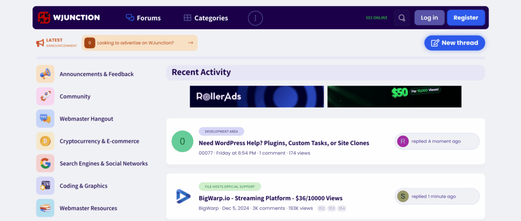Click the Log in button

pyautogui.click(x=429, y=18)
